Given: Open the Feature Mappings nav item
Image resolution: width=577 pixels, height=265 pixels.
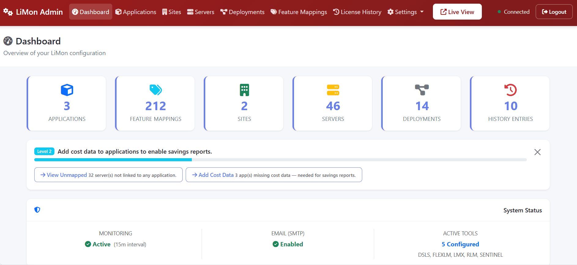Looking at the screenshot, I should [299, 12].
